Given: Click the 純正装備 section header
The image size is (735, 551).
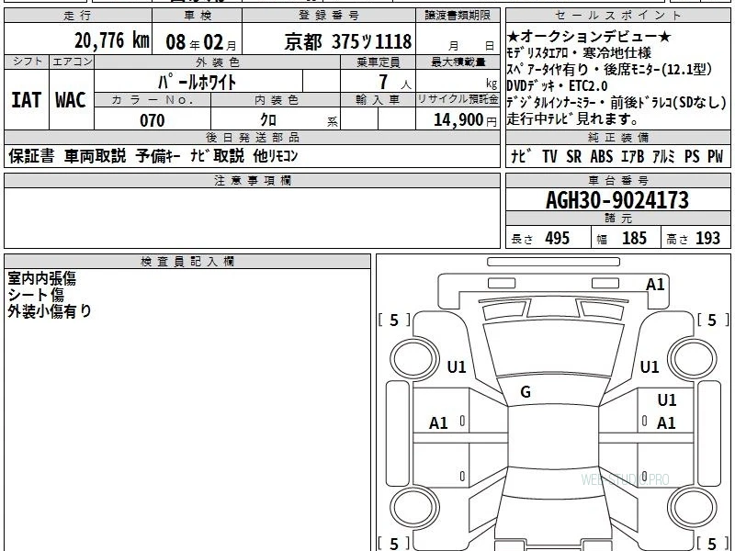Looking at the screenshot, I should pos(618,137).
